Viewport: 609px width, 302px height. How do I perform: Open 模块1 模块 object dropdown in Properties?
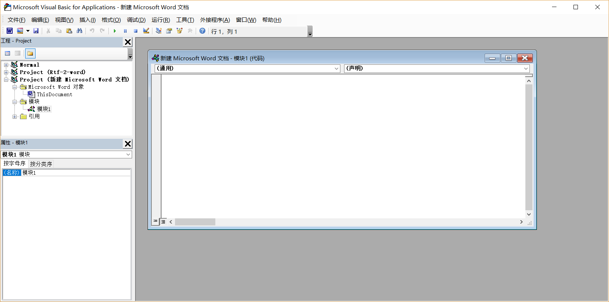[128, 154]
